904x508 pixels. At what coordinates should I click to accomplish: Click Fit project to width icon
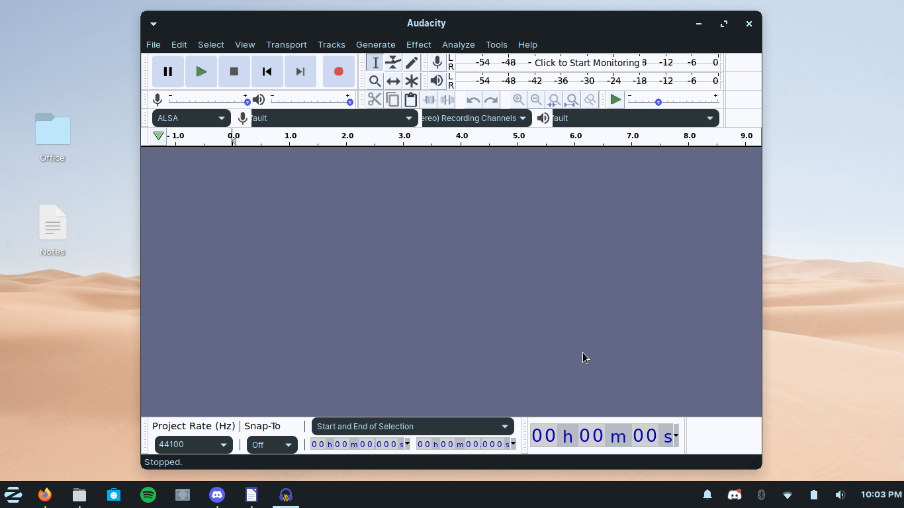click(572, 100)
